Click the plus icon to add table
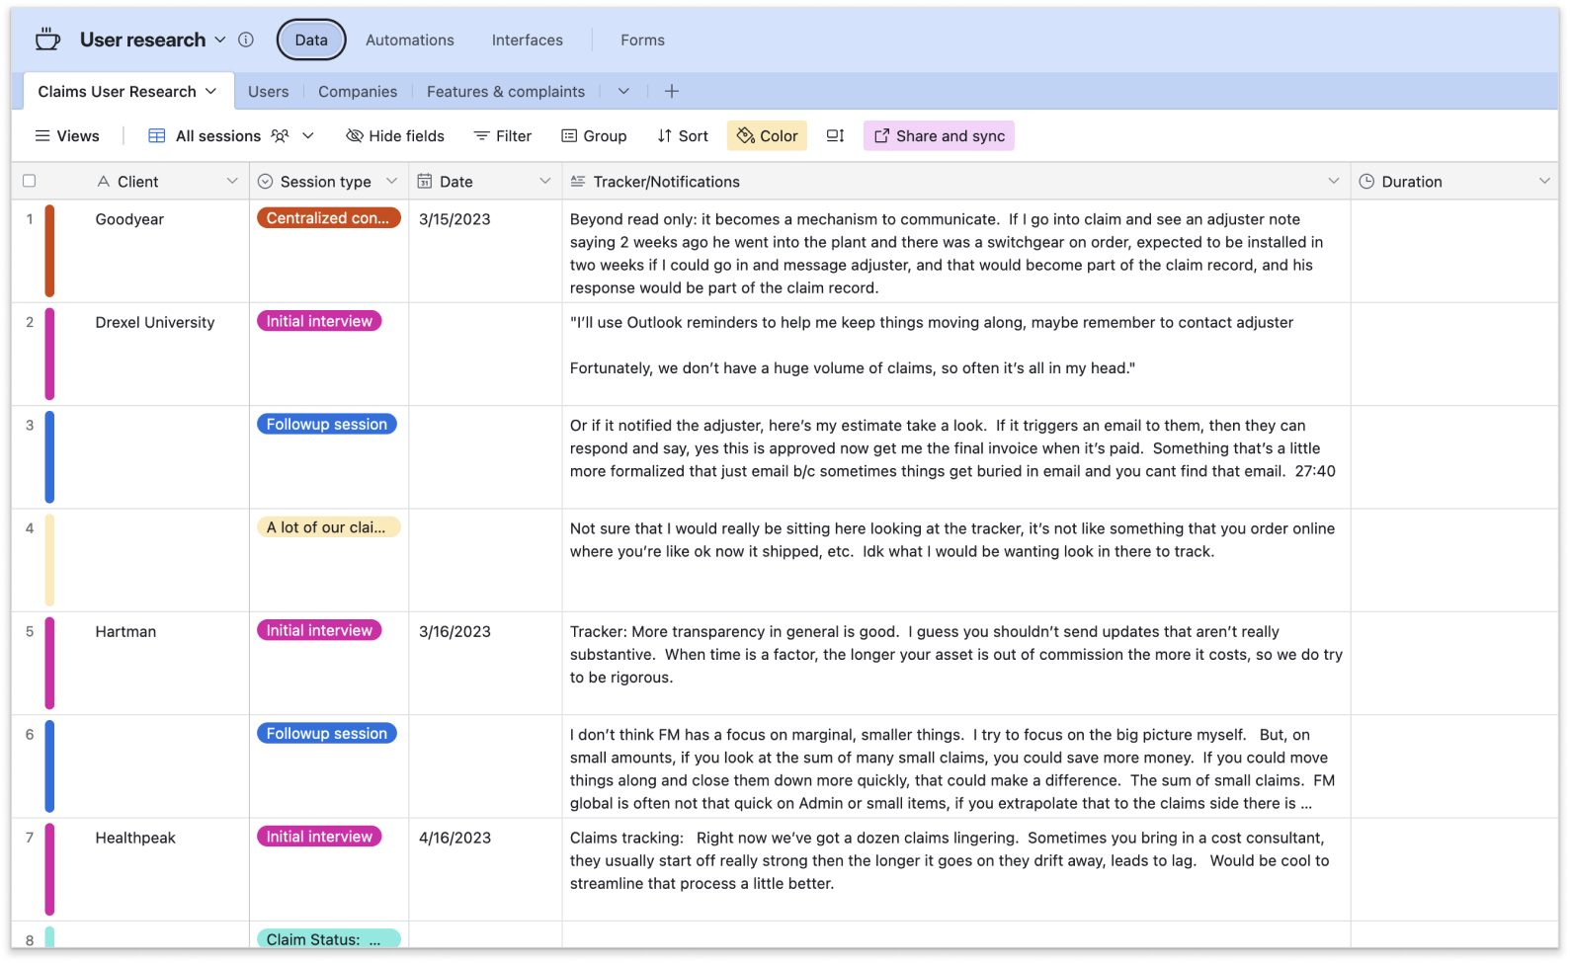Viewport: 1570px width, 963px height. tap(672, 91)
